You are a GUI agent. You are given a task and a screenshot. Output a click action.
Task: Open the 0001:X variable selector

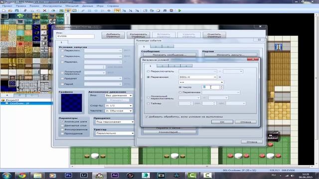coord(198,77)
